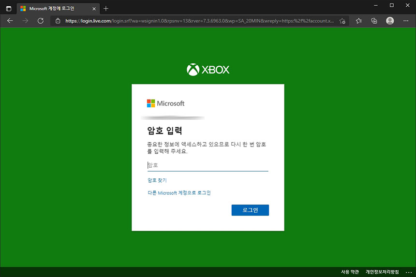Click 다른 Microsoft 계정으로 로그인 link
416x277 pixels.
pos(179,193)
